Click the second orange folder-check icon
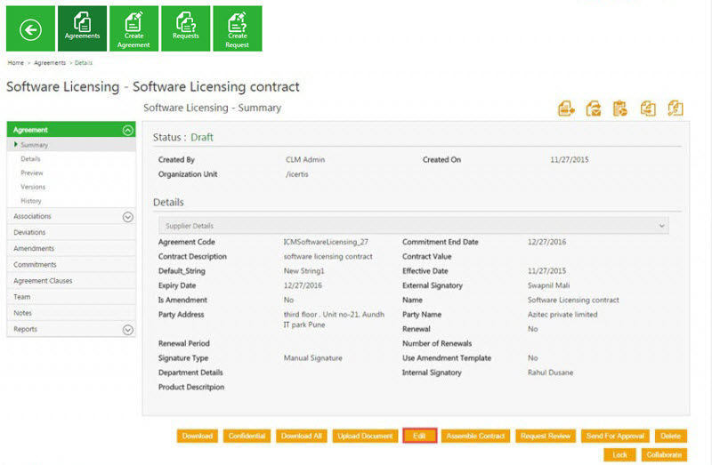Screen dimensions: 712x465 click(593, 108)
